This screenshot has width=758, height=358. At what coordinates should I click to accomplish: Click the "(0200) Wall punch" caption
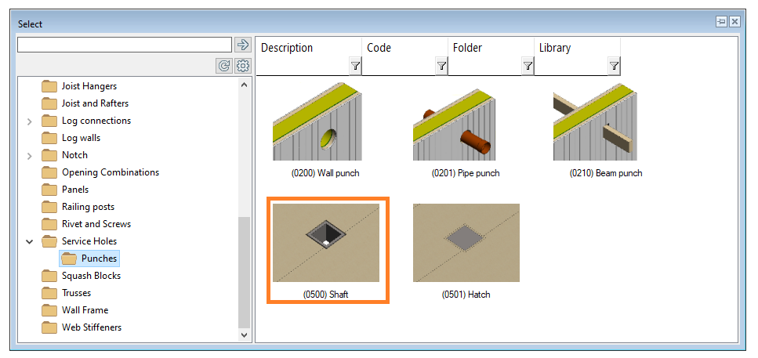click(325, 173)
